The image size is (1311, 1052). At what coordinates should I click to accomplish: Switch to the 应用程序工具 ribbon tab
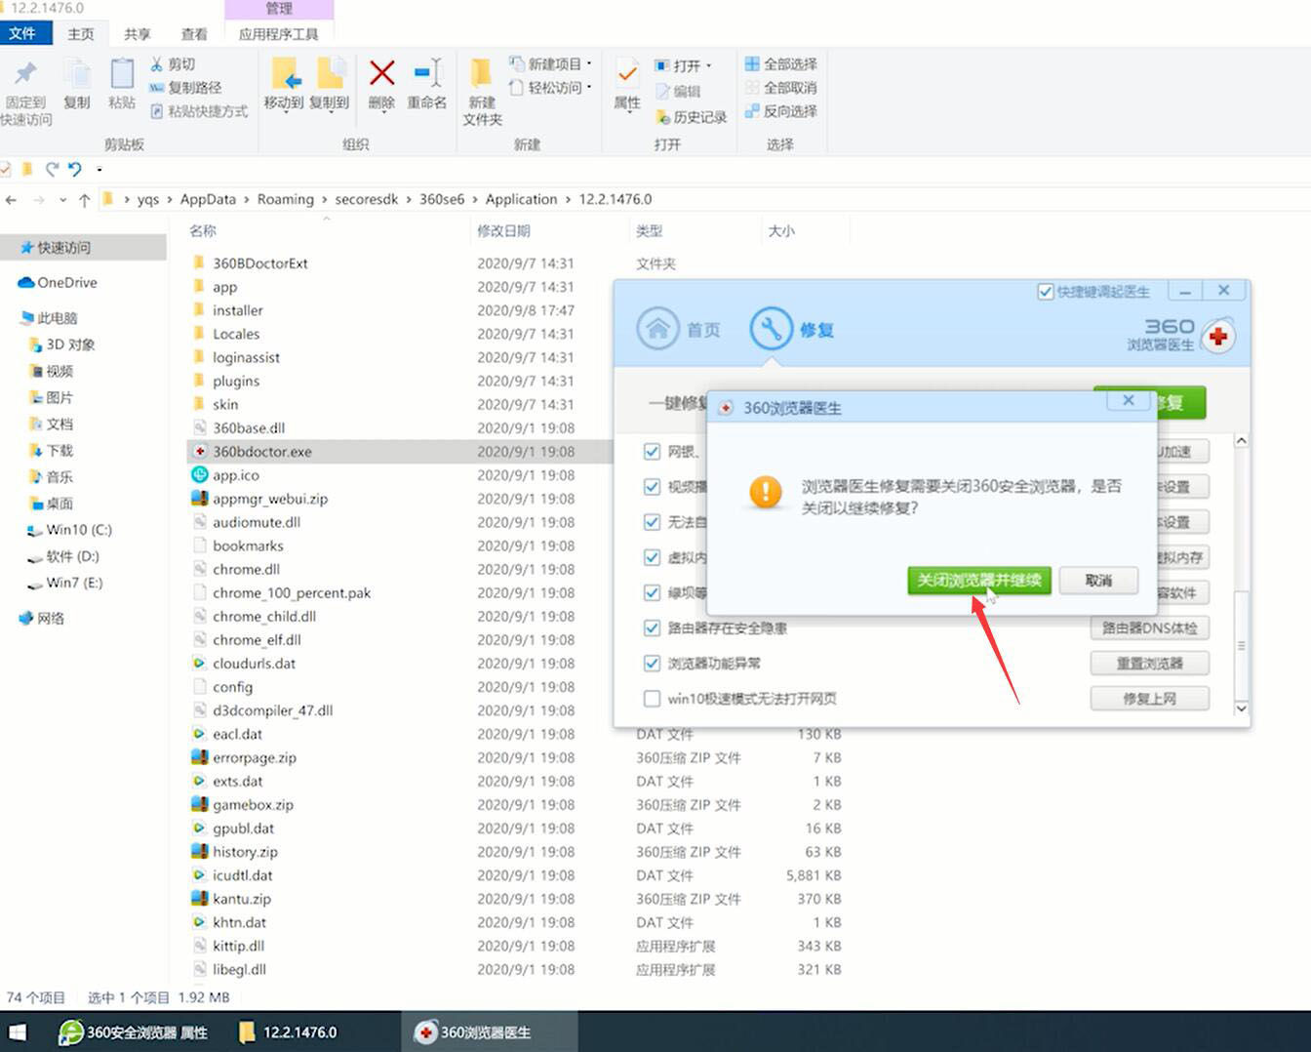279,34
